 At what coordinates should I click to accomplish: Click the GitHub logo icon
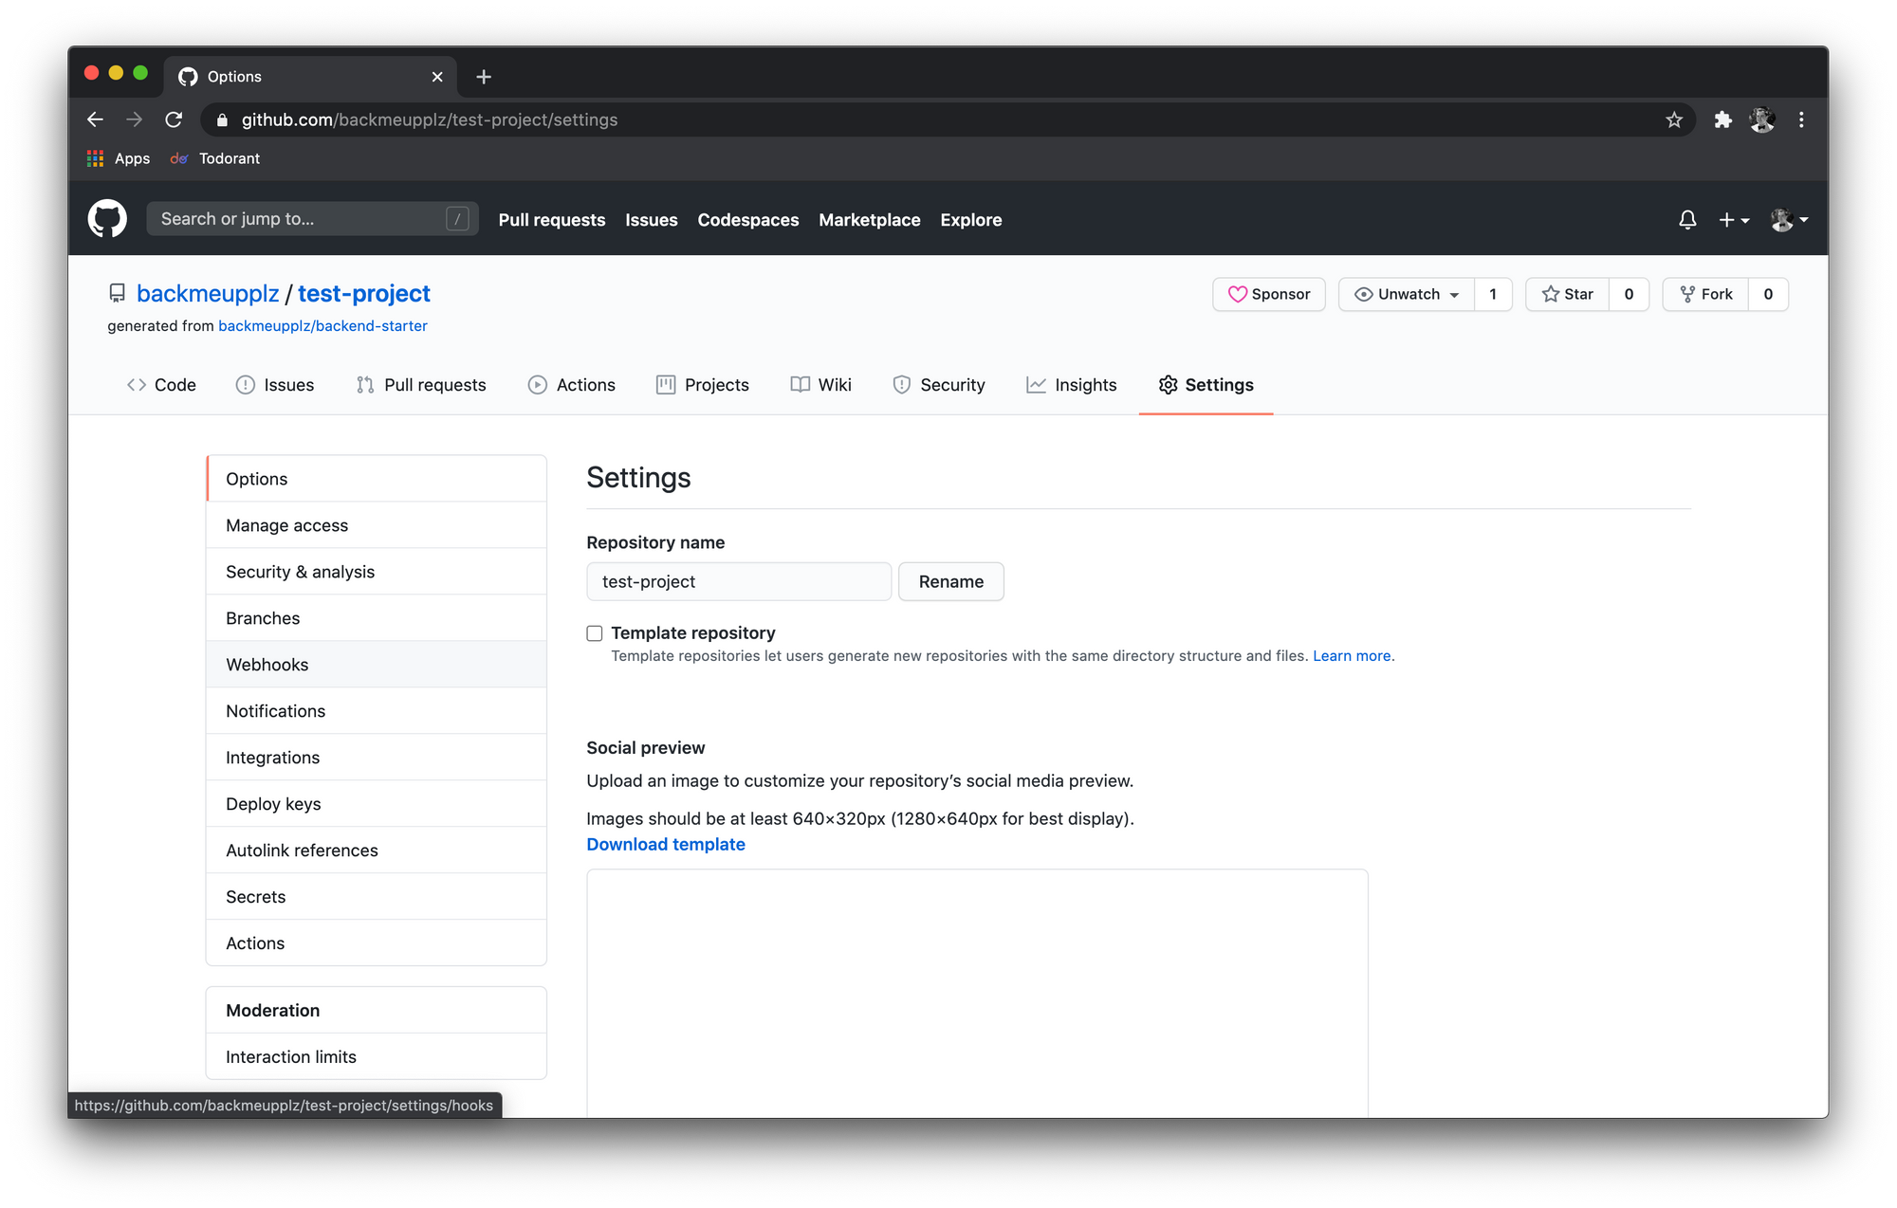point(109,218)
